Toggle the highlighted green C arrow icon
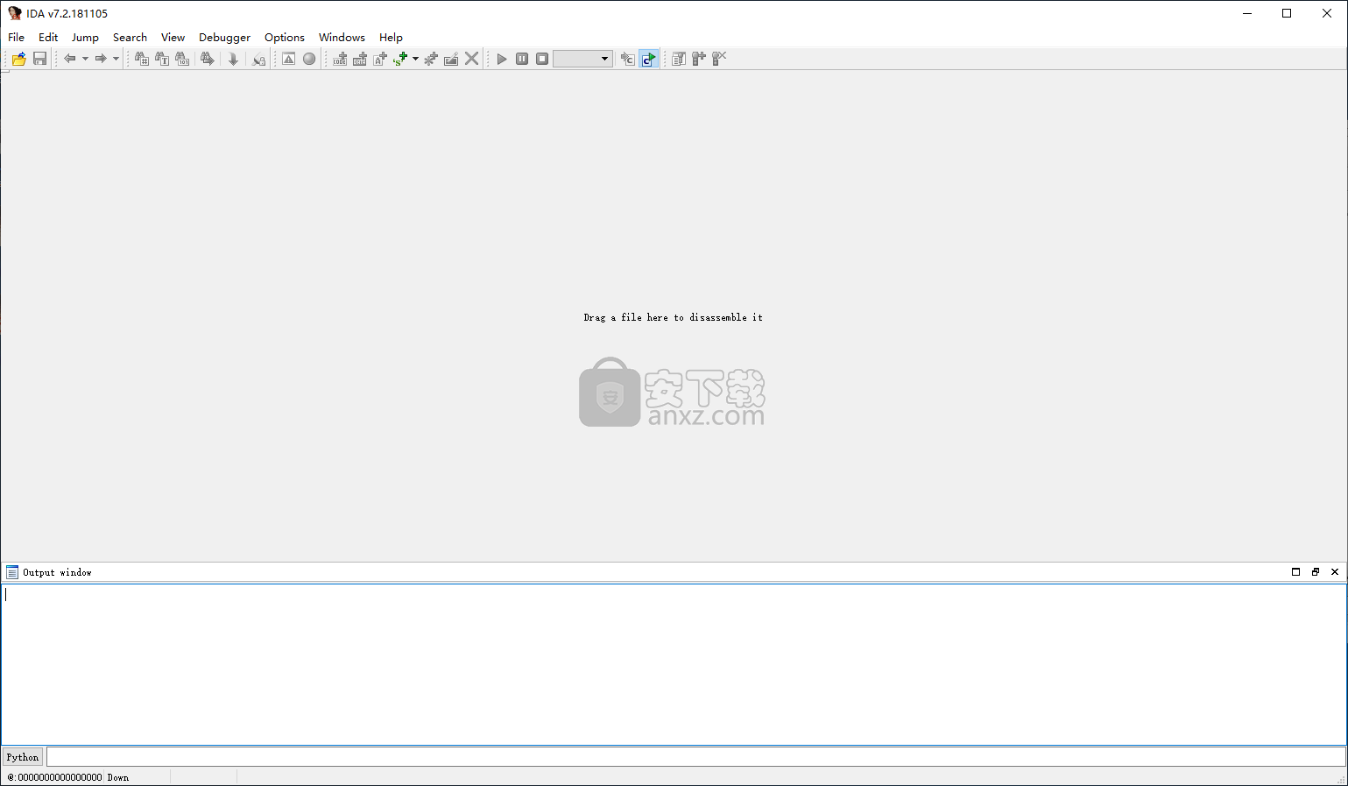 click(648, 59)
